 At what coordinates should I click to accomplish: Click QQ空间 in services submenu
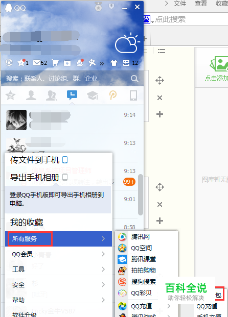tap(147, 248)
